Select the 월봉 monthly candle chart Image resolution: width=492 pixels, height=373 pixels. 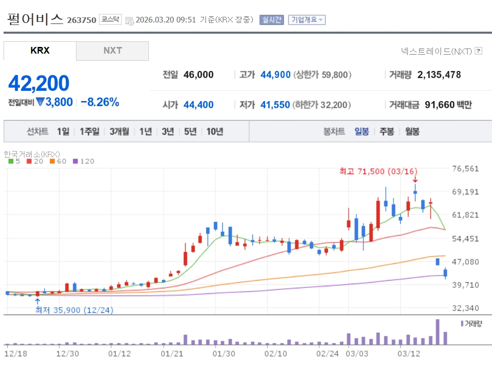coord(412,132)
